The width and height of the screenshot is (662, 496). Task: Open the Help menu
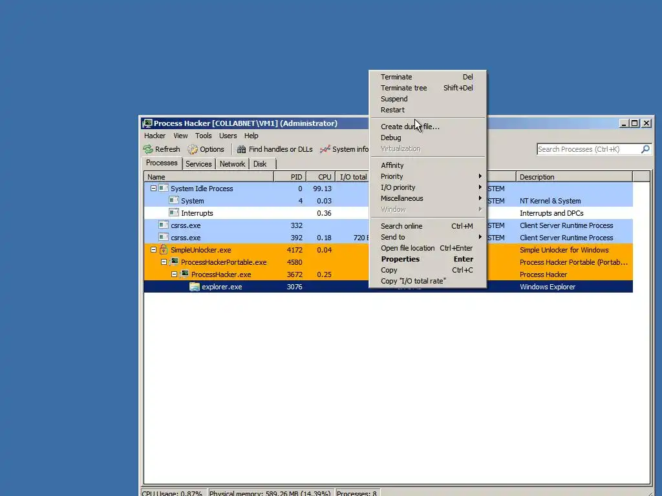251,136
